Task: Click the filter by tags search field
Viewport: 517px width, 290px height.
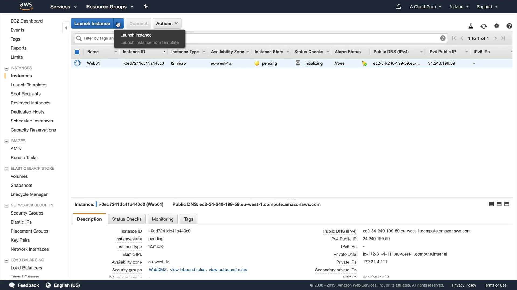Action: coord(98,38)
